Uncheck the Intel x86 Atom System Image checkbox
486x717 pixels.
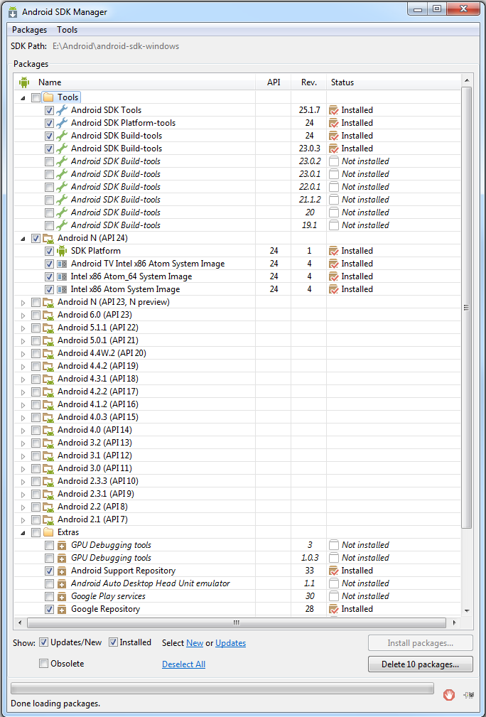coord(49,289)
